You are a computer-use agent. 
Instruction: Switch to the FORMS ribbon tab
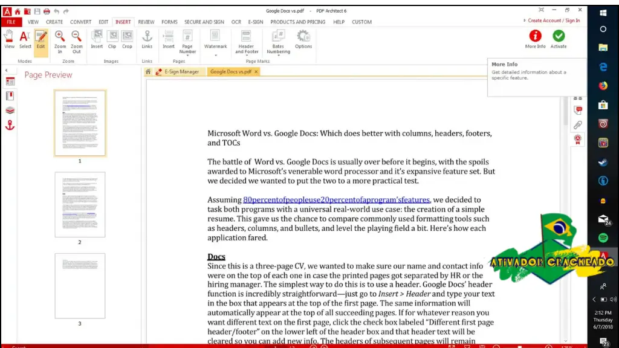169,22
